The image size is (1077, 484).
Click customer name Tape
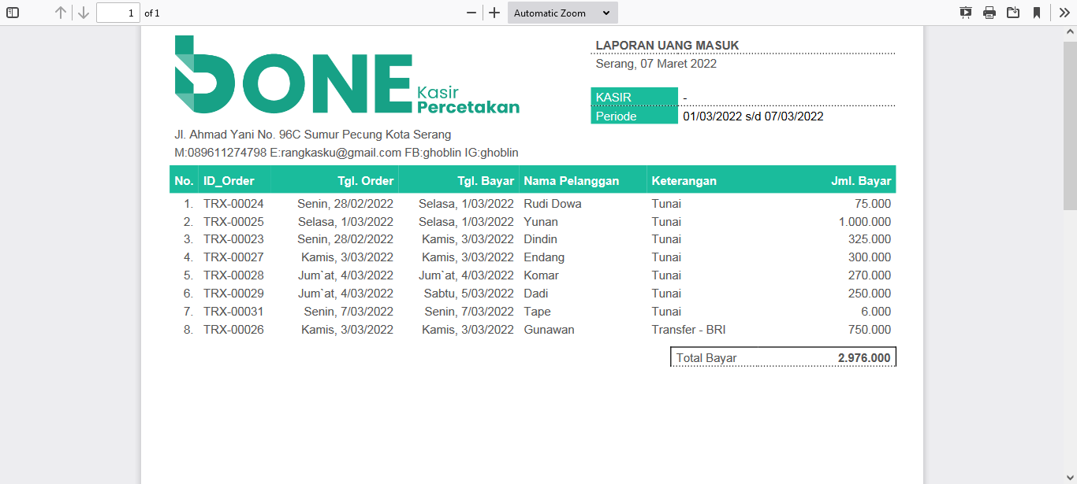tap(538, 312)
